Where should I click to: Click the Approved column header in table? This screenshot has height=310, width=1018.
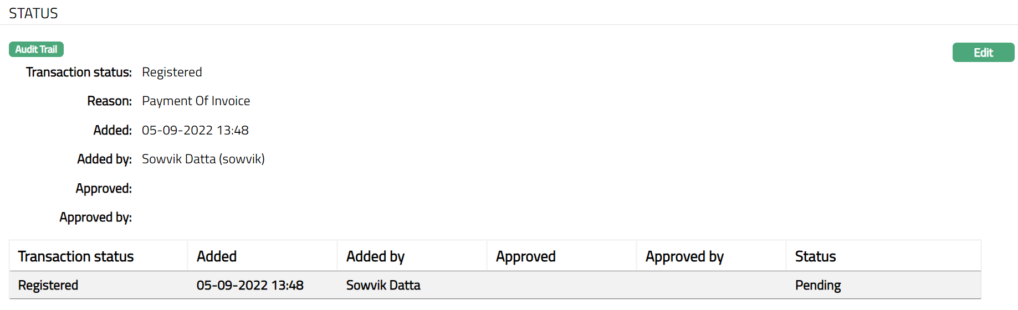(525, 256)
